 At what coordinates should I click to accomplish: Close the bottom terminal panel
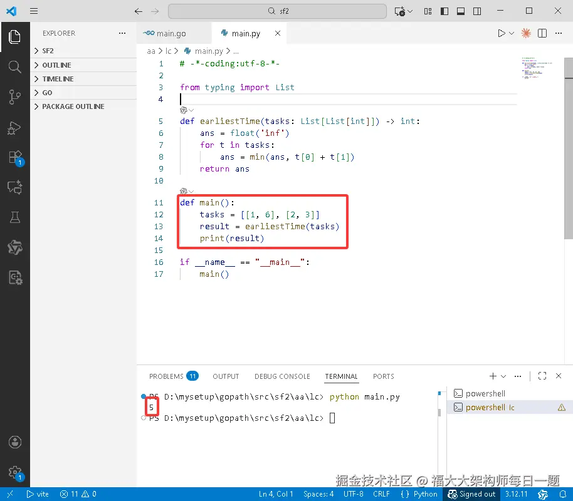pyautogui.click(x=559, y=376)
